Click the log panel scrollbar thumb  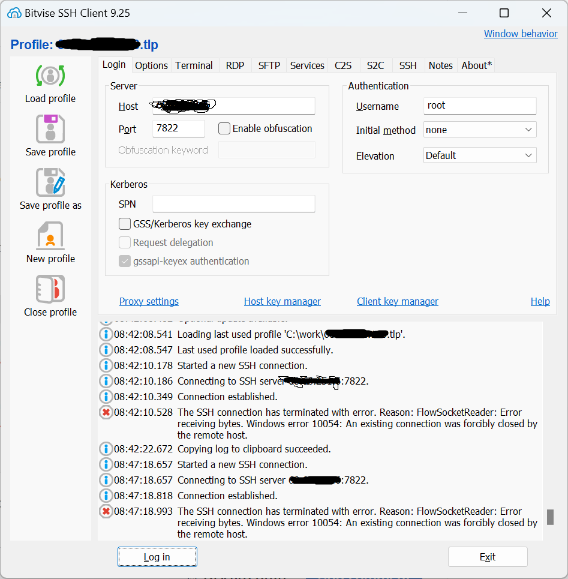(x=550, y=517)
